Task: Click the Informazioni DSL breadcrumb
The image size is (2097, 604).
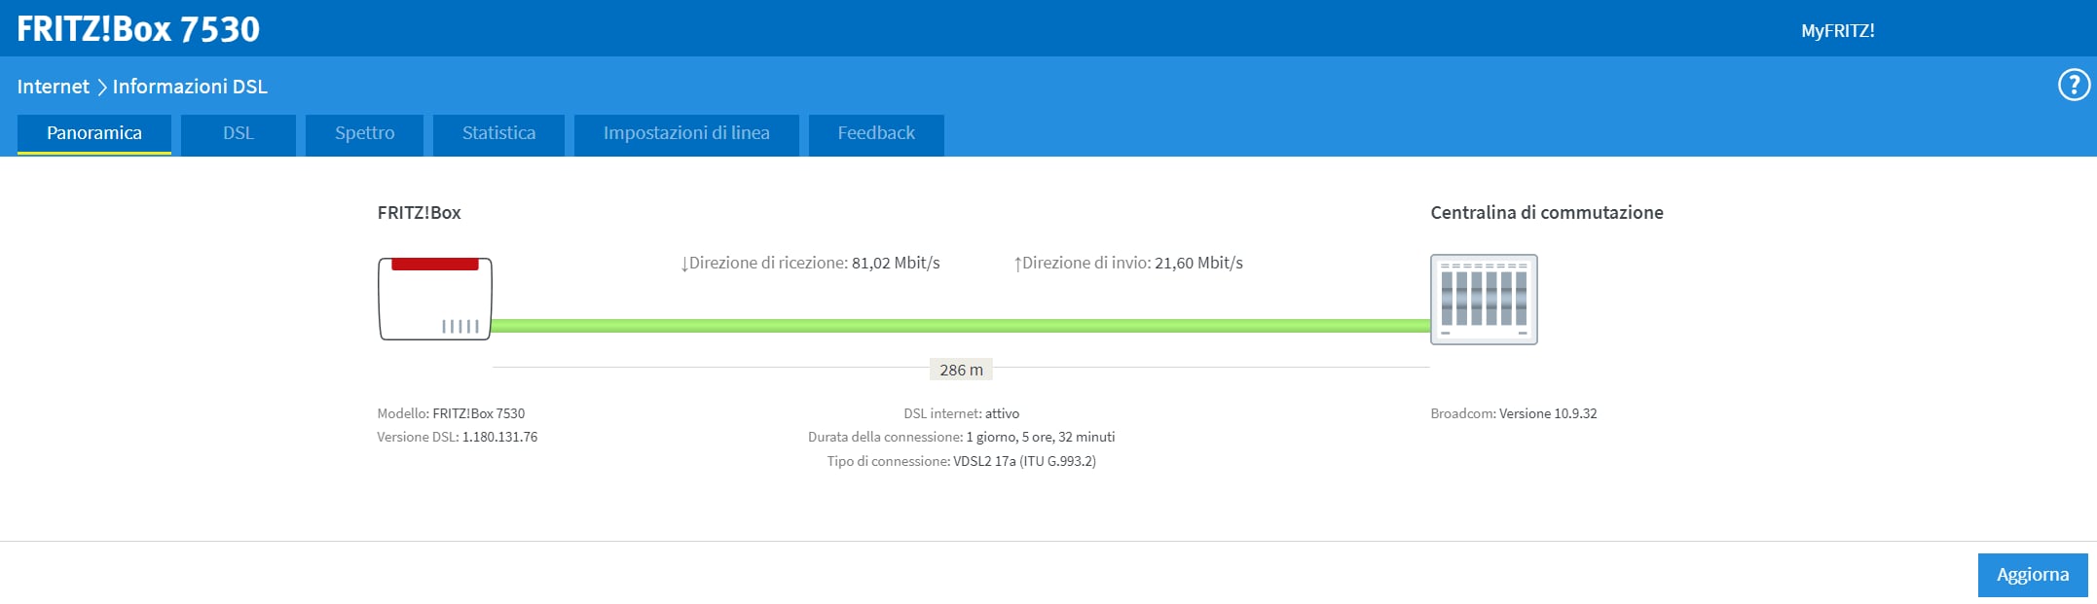Action: [190, 87]
